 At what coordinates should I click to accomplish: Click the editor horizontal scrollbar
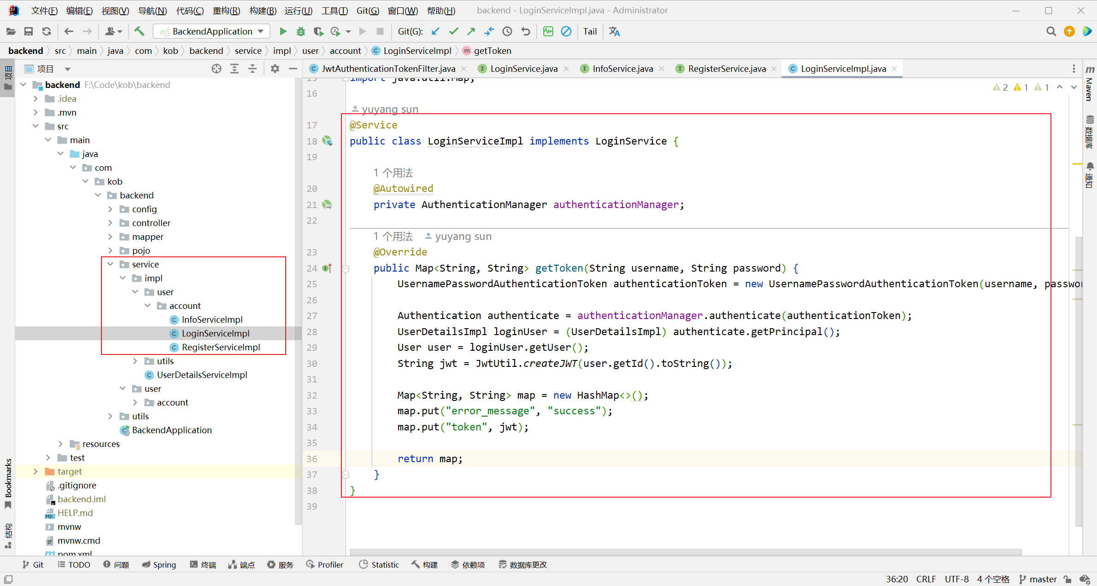(685, 551)
